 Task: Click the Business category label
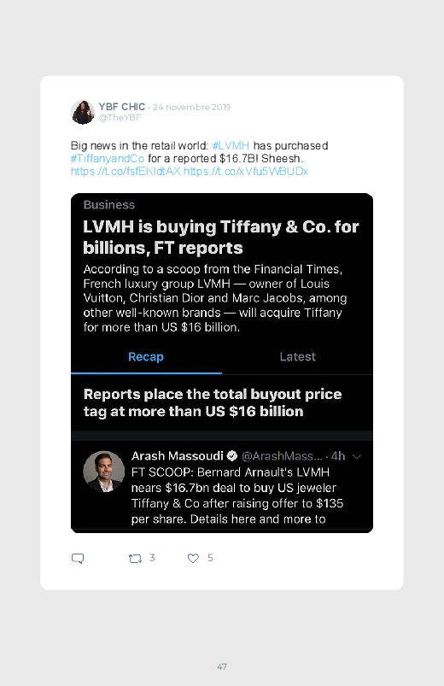[109, 205]
